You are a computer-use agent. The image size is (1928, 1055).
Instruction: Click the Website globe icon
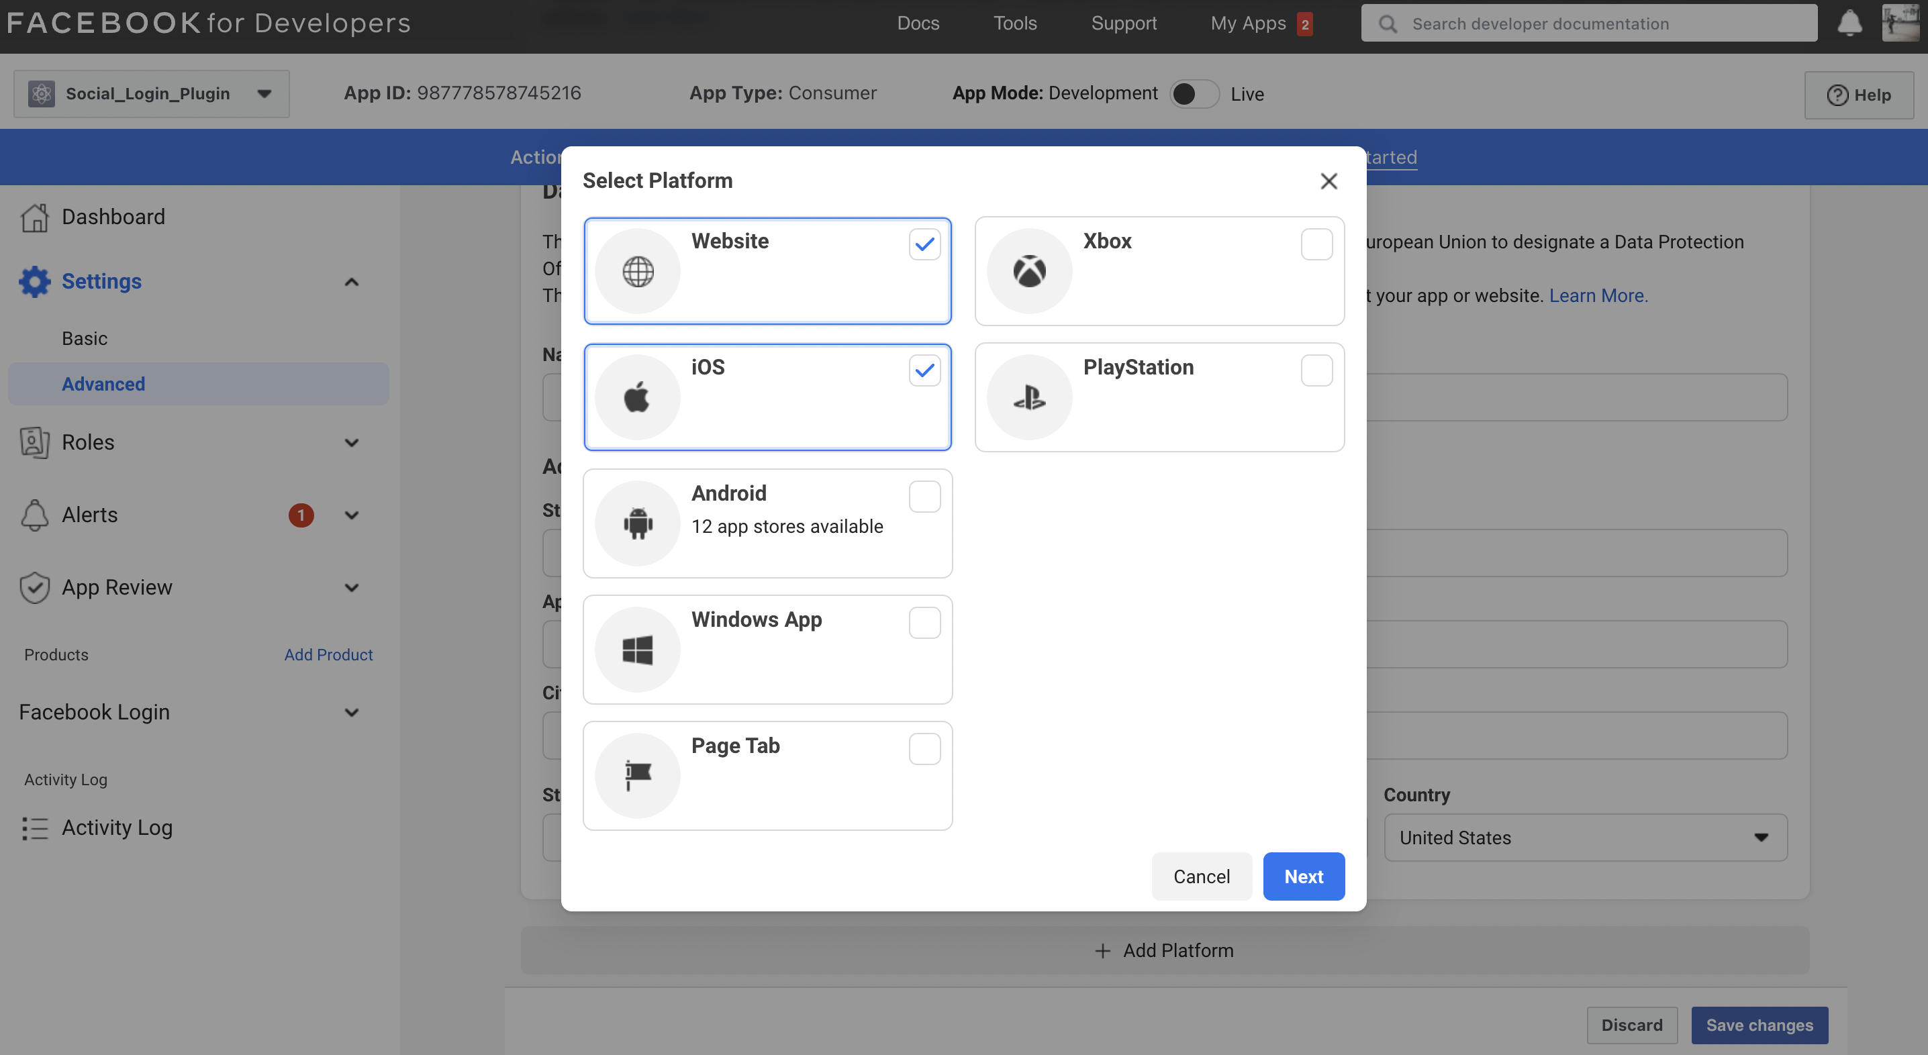[x=638, y=271]
